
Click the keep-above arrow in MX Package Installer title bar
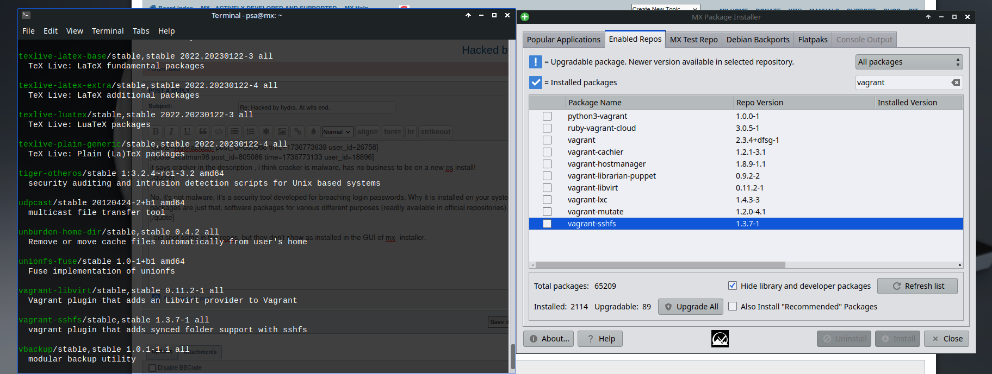pos(928,17)
